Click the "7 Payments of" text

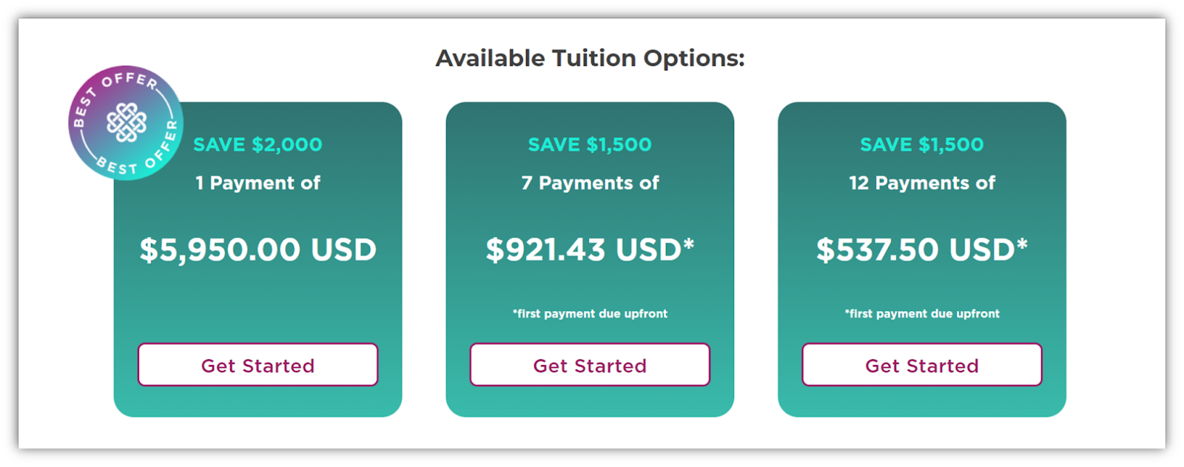pyautogui.click(x=590, y=183)
